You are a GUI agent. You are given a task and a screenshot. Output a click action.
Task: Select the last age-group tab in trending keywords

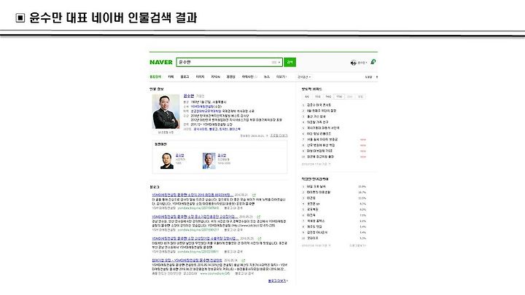tap(361, 97)
